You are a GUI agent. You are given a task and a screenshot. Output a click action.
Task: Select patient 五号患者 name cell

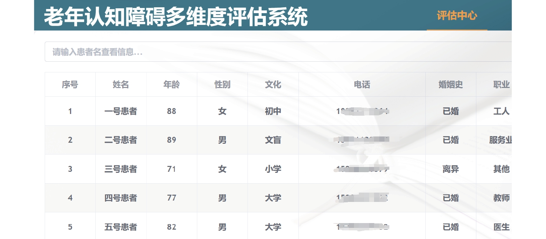121,227
